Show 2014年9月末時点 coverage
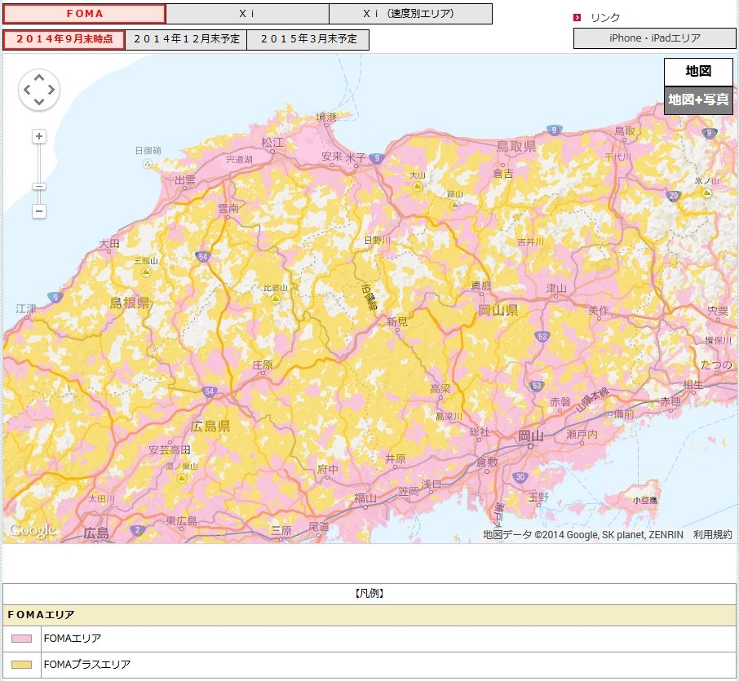 (64, 40)
